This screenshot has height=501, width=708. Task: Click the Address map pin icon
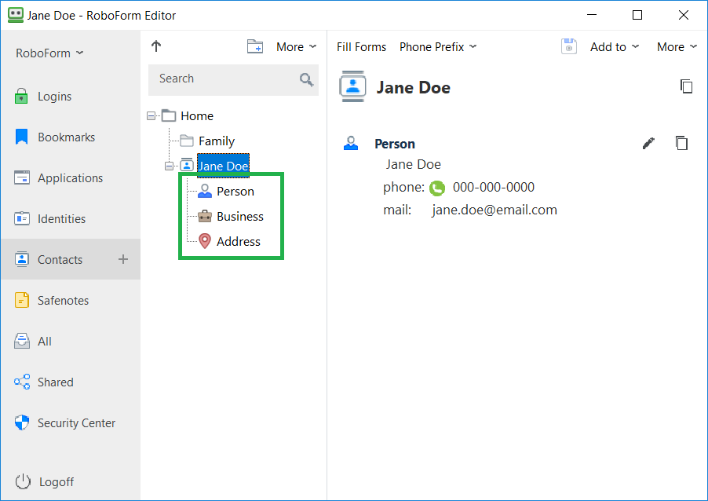click(x=205, y=241)
